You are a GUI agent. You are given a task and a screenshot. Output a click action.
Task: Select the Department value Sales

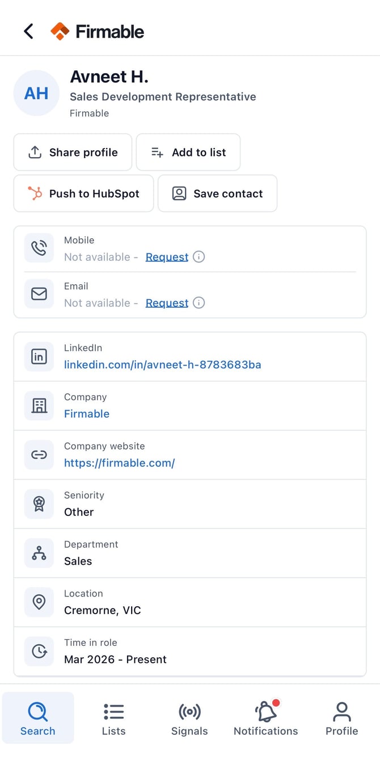[78, 561]
